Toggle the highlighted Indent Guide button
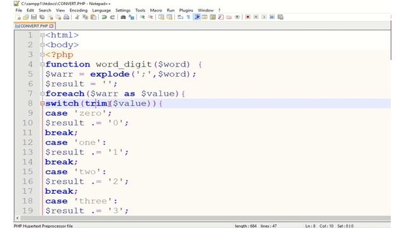406x228 pixels. pyautogui.click(x=197, y=17)
